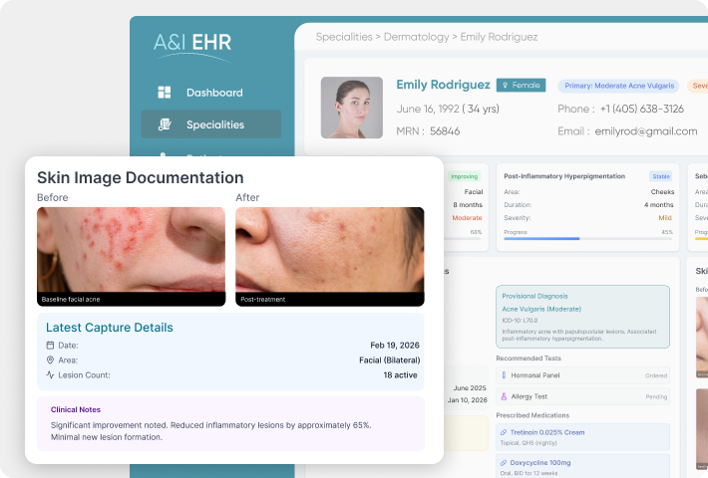Click the Cheeks area value

coord(662,192)
